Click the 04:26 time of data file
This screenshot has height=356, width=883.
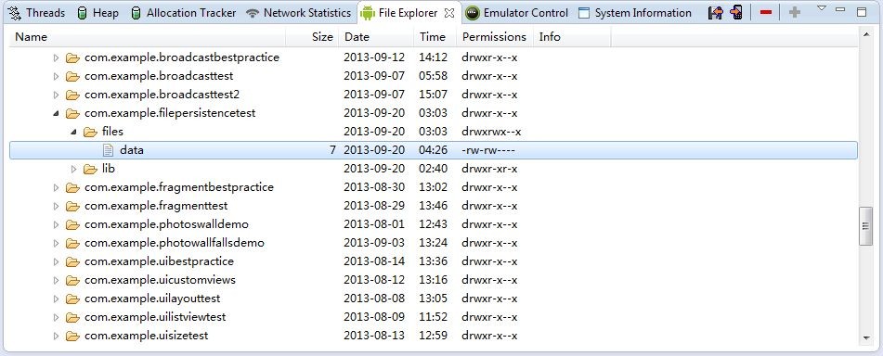coord(433,150)
